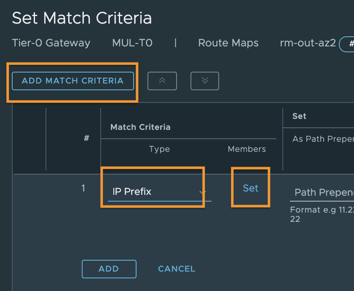Click the Members column header

pyautogui.click(x=247, y=149)
